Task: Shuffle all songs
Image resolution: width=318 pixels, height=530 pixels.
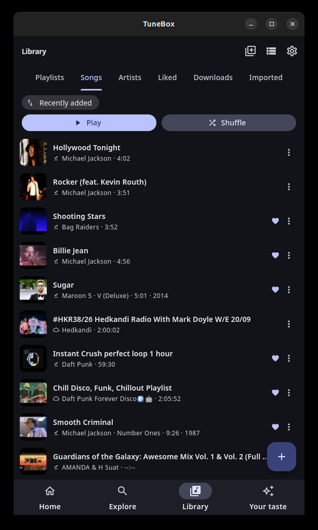Action: (x=229, y=122)
